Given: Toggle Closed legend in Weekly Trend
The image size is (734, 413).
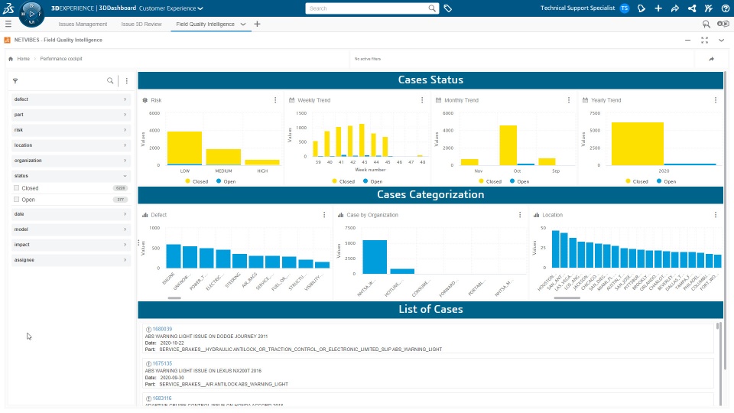Looking at the screenshot, I should coord(343,182).
